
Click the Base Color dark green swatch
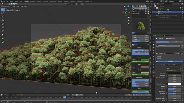[175, 73]
